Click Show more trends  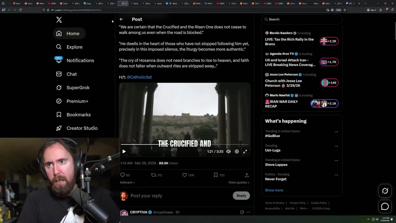tap(274, 190)
